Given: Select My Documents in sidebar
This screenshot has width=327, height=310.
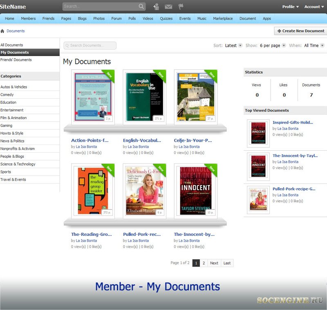Looking at the screenshot, I should [30, 52].
